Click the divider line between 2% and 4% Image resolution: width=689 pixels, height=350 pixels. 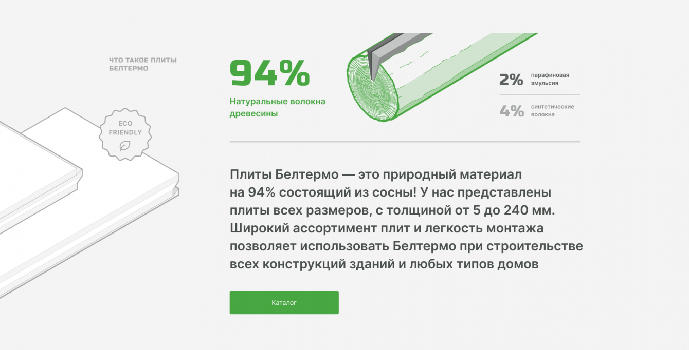pyautogui.click(x=539, y=95)
